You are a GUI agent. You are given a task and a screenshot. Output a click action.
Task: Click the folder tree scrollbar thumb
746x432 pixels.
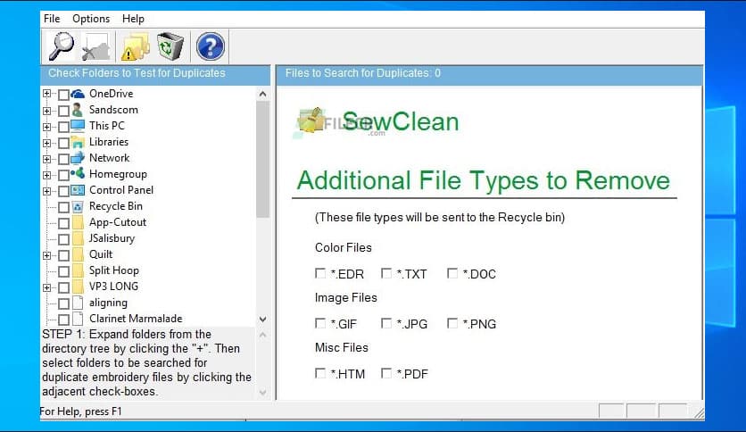pos(262,160)
